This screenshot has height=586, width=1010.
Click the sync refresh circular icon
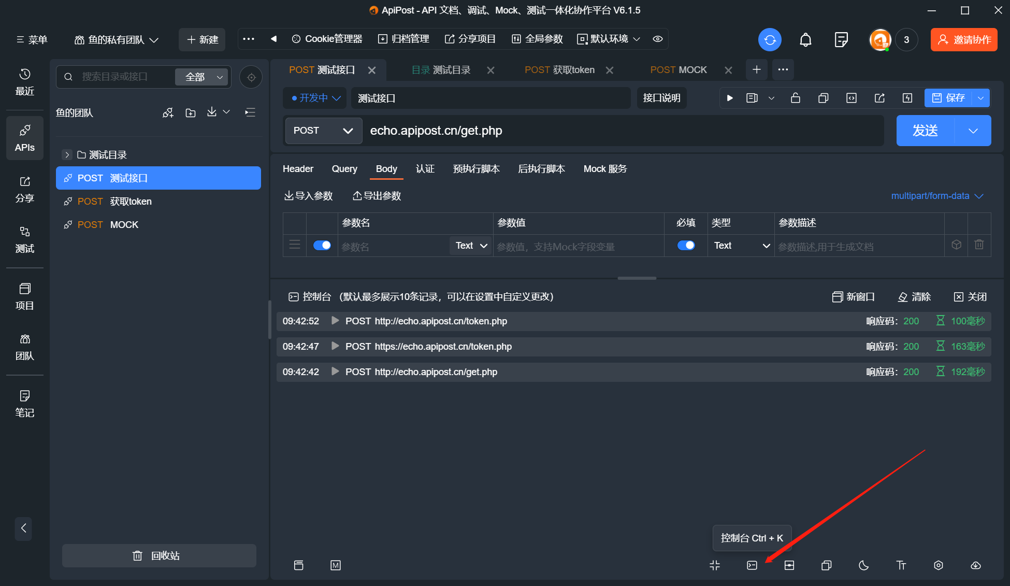tap(770, 40)
